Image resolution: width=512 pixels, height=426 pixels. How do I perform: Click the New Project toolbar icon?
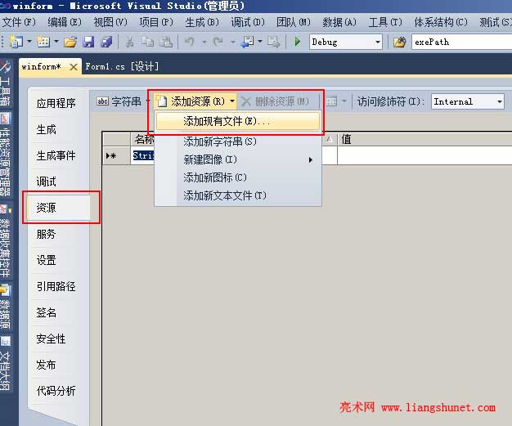pyautogui.click(x=16, y=42)
